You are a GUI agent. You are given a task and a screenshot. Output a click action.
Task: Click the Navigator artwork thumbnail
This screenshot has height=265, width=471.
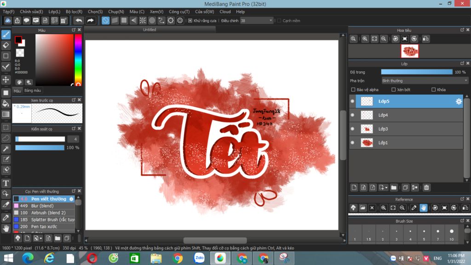click(x=410, y=51)
